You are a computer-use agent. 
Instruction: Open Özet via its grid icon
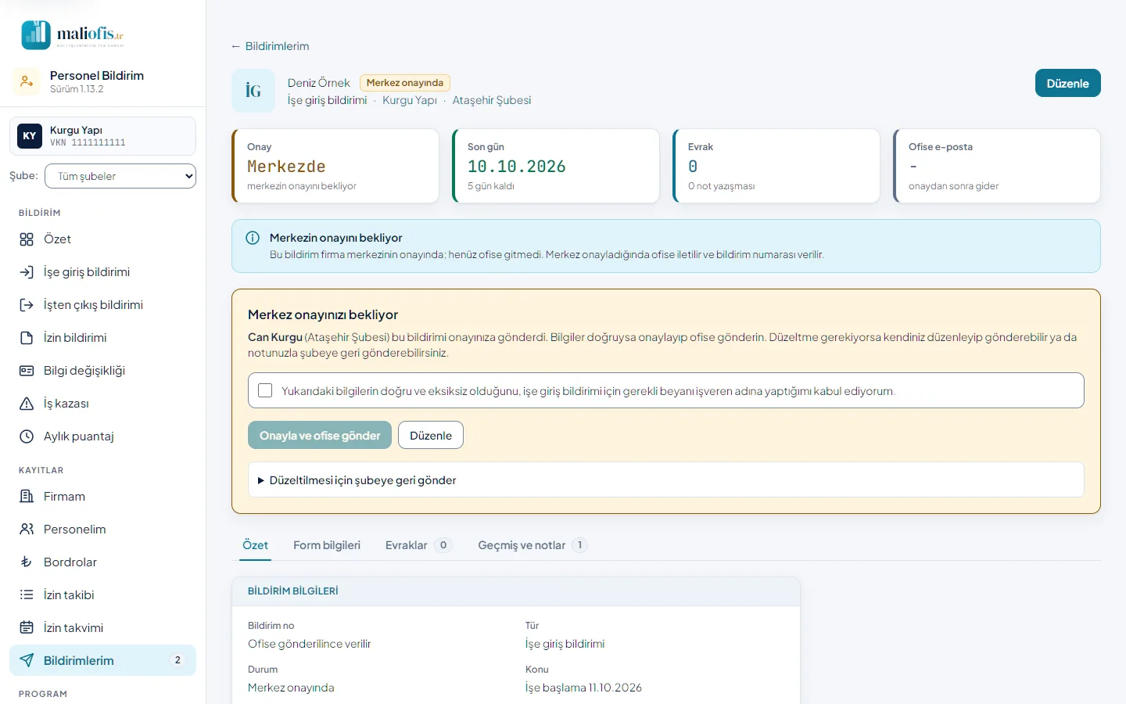pyautogui.click(x=27, y=239)
